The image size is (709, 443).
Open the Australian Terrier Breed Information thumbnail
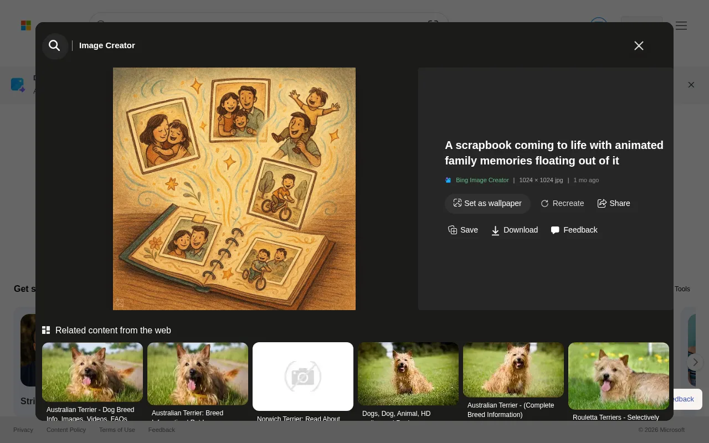point(198,374)
